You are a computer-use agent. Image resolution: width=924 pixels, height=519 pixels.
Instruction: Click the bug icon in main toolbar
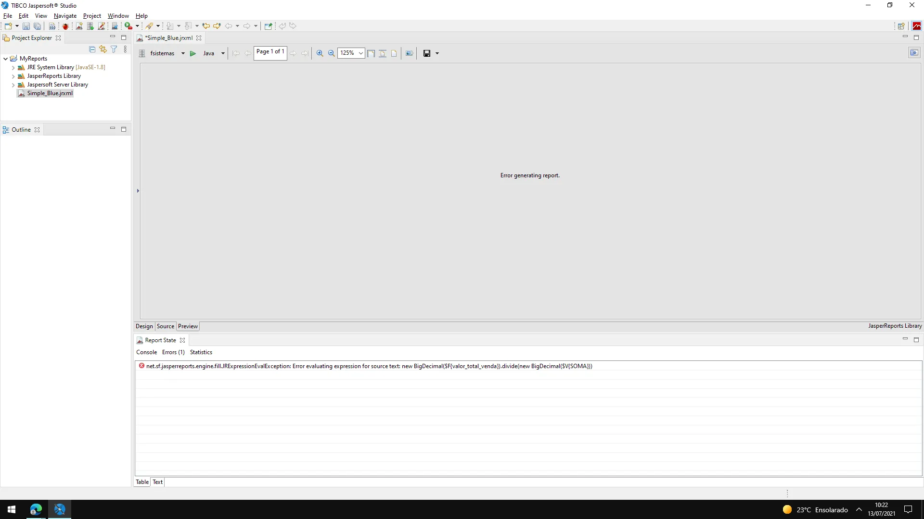65,26
